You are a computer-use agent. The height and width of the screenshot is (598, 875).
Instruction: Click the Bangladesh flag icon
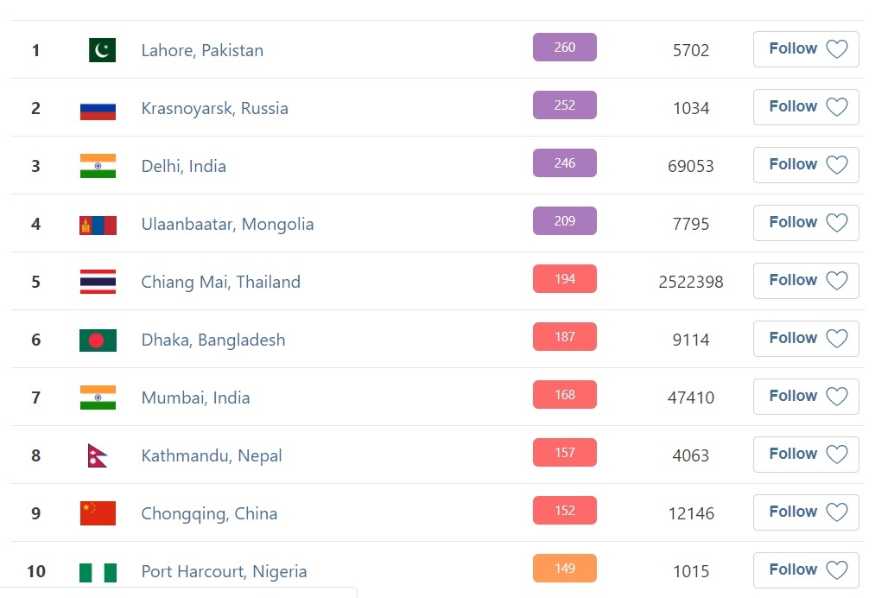(x=98, y=340)
